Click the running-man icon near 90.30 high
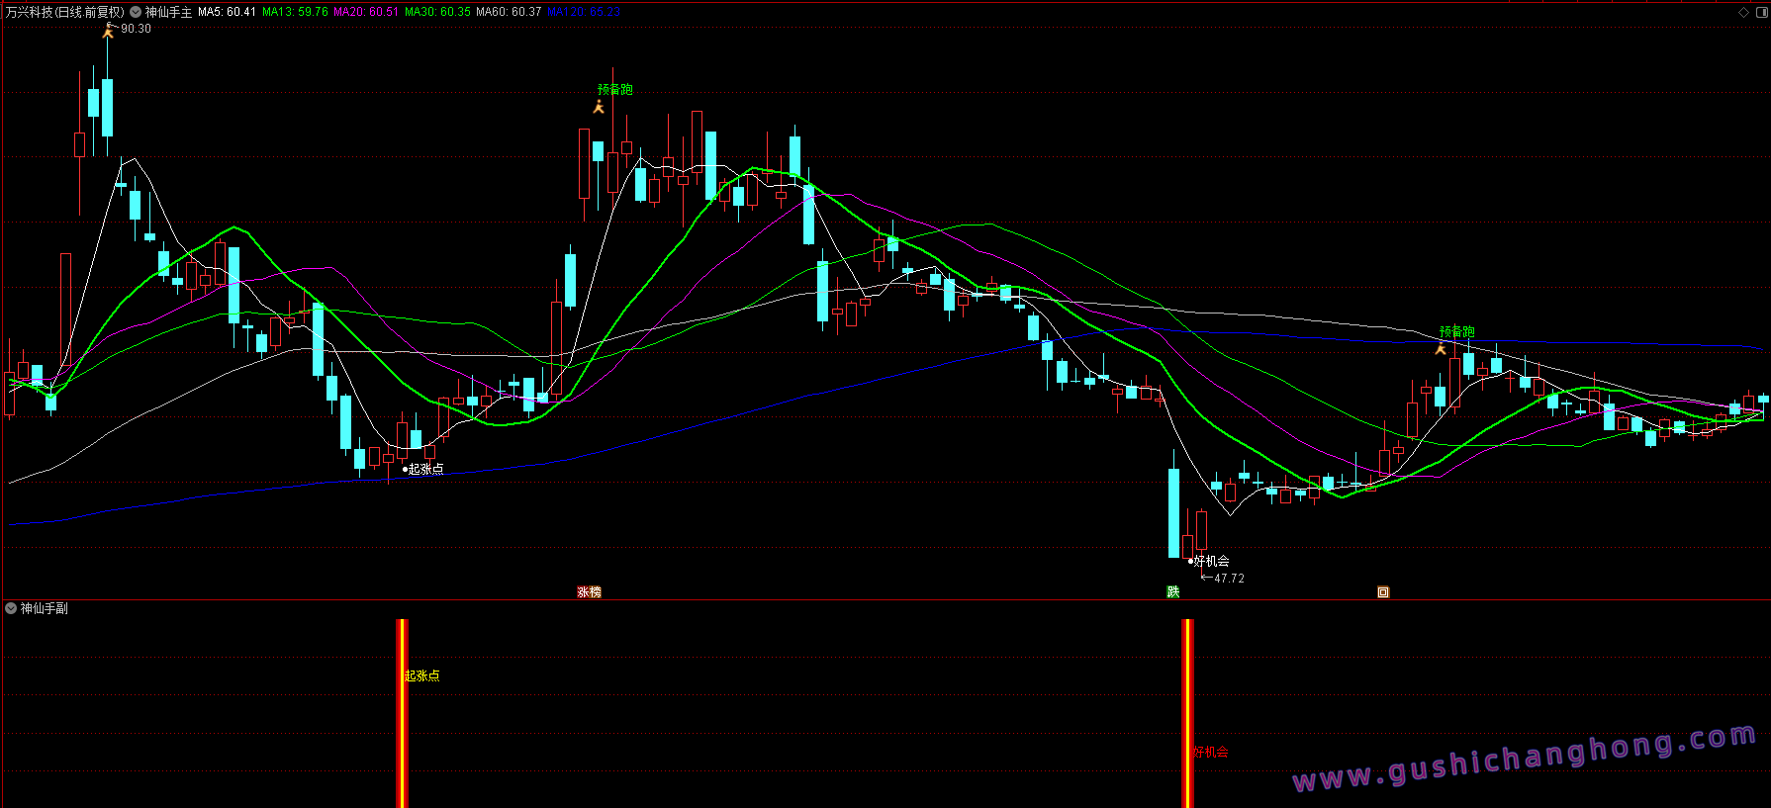 [x=108, y=32]
